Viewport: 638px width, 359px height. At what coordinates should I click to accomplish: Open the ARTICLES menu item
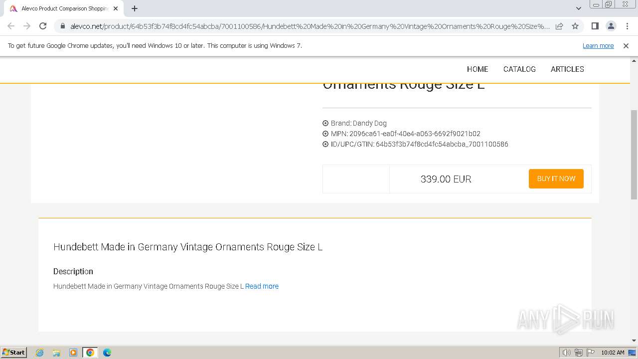[x=567, y=69]
